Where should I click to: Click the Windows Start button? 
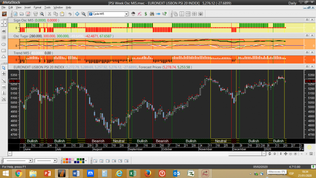[x=5, y=173]
